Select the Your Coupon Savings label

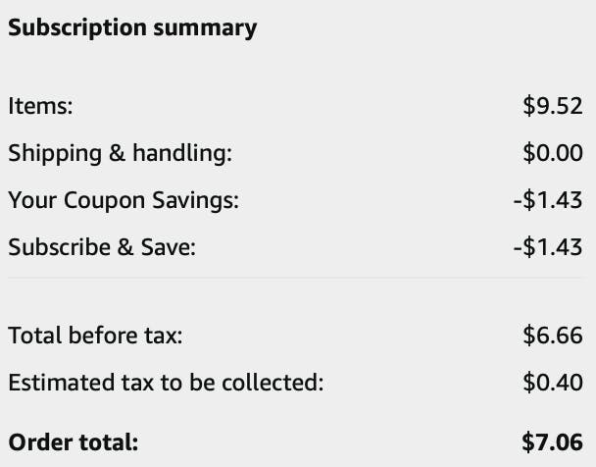coord(124,200)
